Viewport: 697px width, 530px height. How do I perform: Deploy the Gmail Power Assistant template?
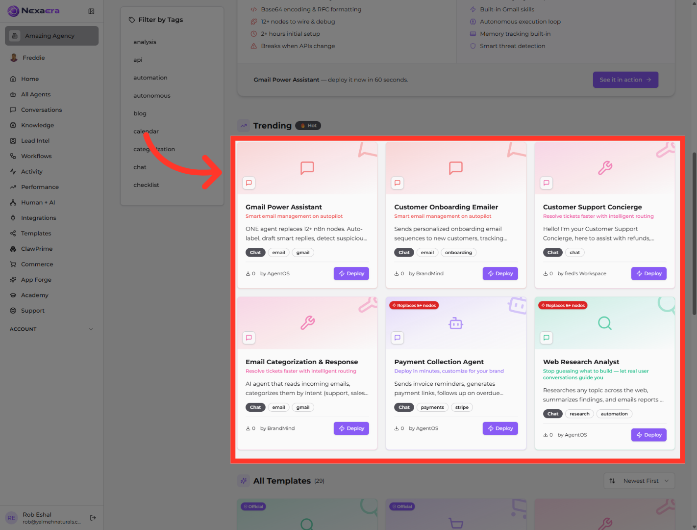tap(351, 274)
